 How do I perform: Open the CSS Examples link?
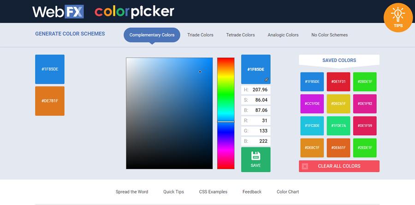pyautogui.click(x=213, y=192)
